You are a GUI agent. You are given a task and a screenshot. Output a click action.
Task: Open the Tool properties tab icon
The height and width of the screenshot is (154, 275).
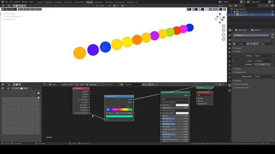pyautogui.click(x=229, y=35)
